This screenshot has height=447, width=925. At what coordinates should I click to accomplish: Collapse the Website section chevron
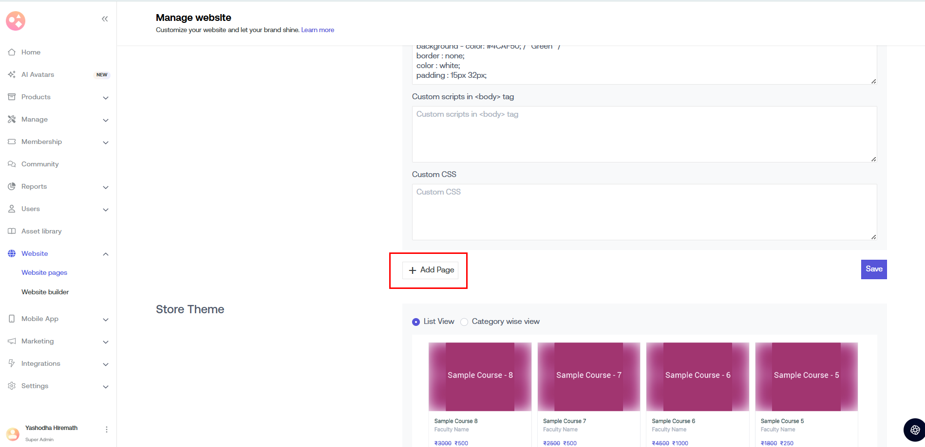click(x=106, y=254)
